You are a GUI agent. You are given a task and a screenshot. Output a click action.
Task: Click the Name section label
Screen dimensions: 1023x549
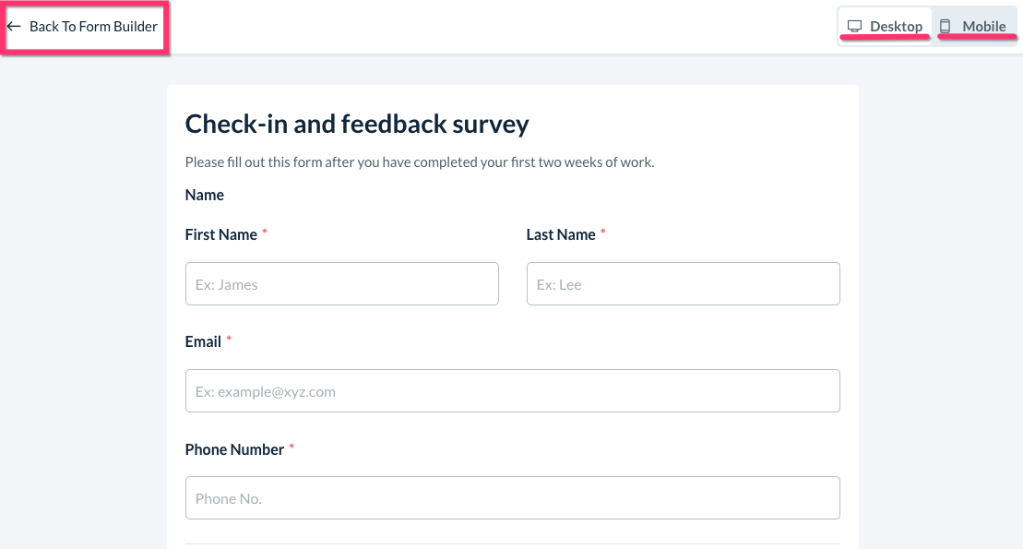205,195
